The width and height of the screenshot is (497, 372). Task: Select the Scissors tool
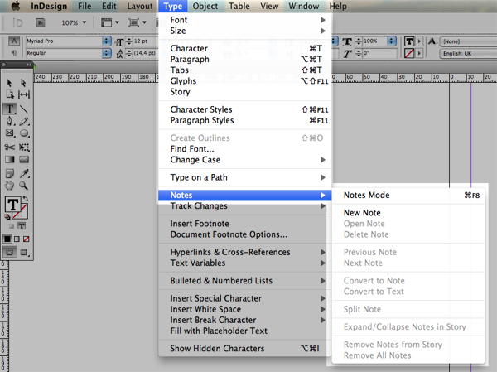pyautogui.click(x=9, y=147)
